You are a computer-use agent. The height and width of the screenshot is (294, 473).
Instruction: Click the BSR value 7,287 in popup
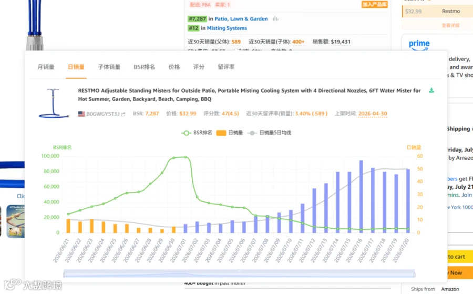[x=152, y=114]
